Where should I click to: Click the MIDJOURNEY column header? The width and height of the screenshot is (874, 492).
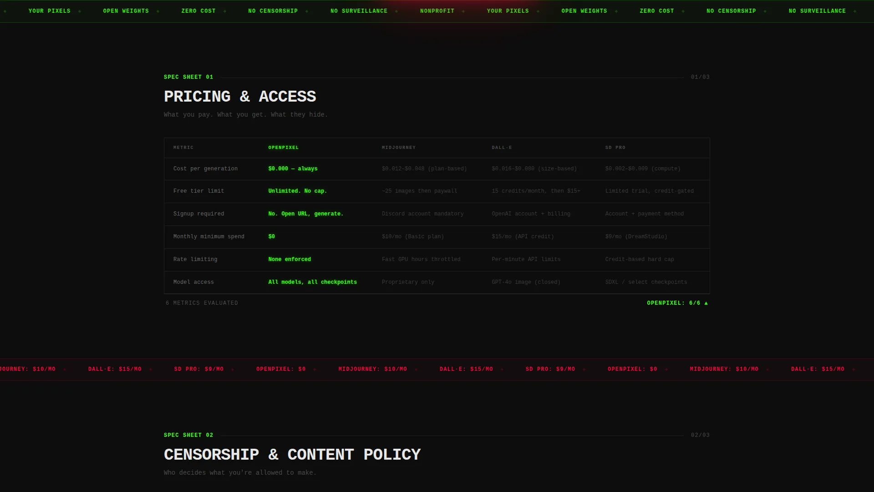point(398,148)
